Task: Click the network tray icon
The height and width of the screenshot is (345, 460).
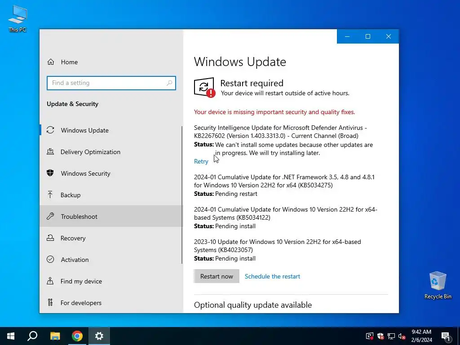Action: 391,336
